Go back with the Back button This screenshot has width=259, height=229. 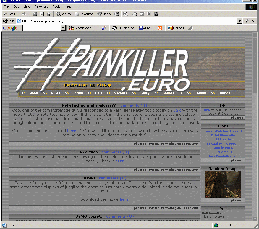click(9, 14)
